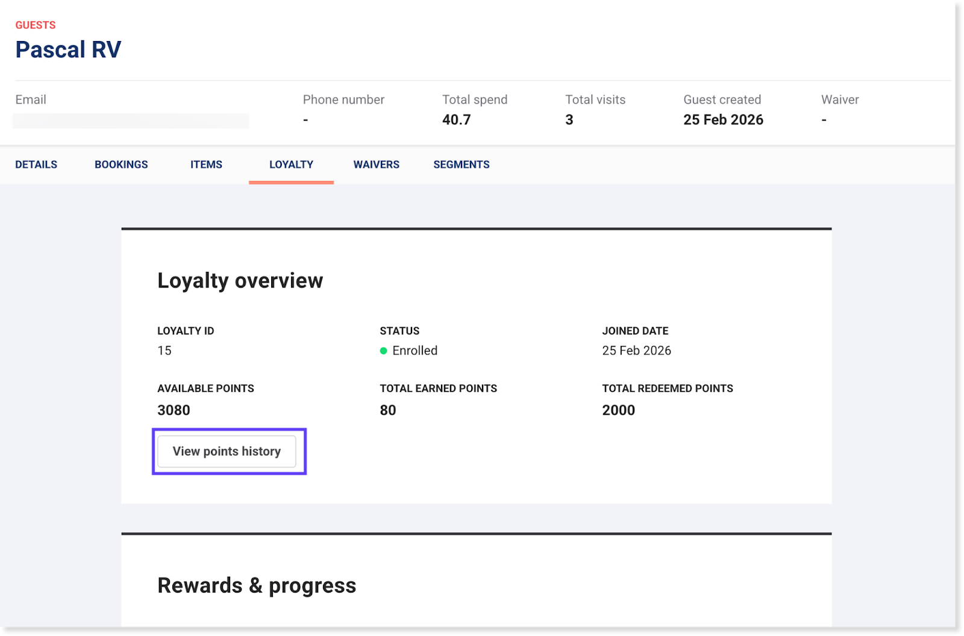This screenshot has height=636, width=964.
Task: Click the active LOYALTY tab
Action: pos(291,165)
